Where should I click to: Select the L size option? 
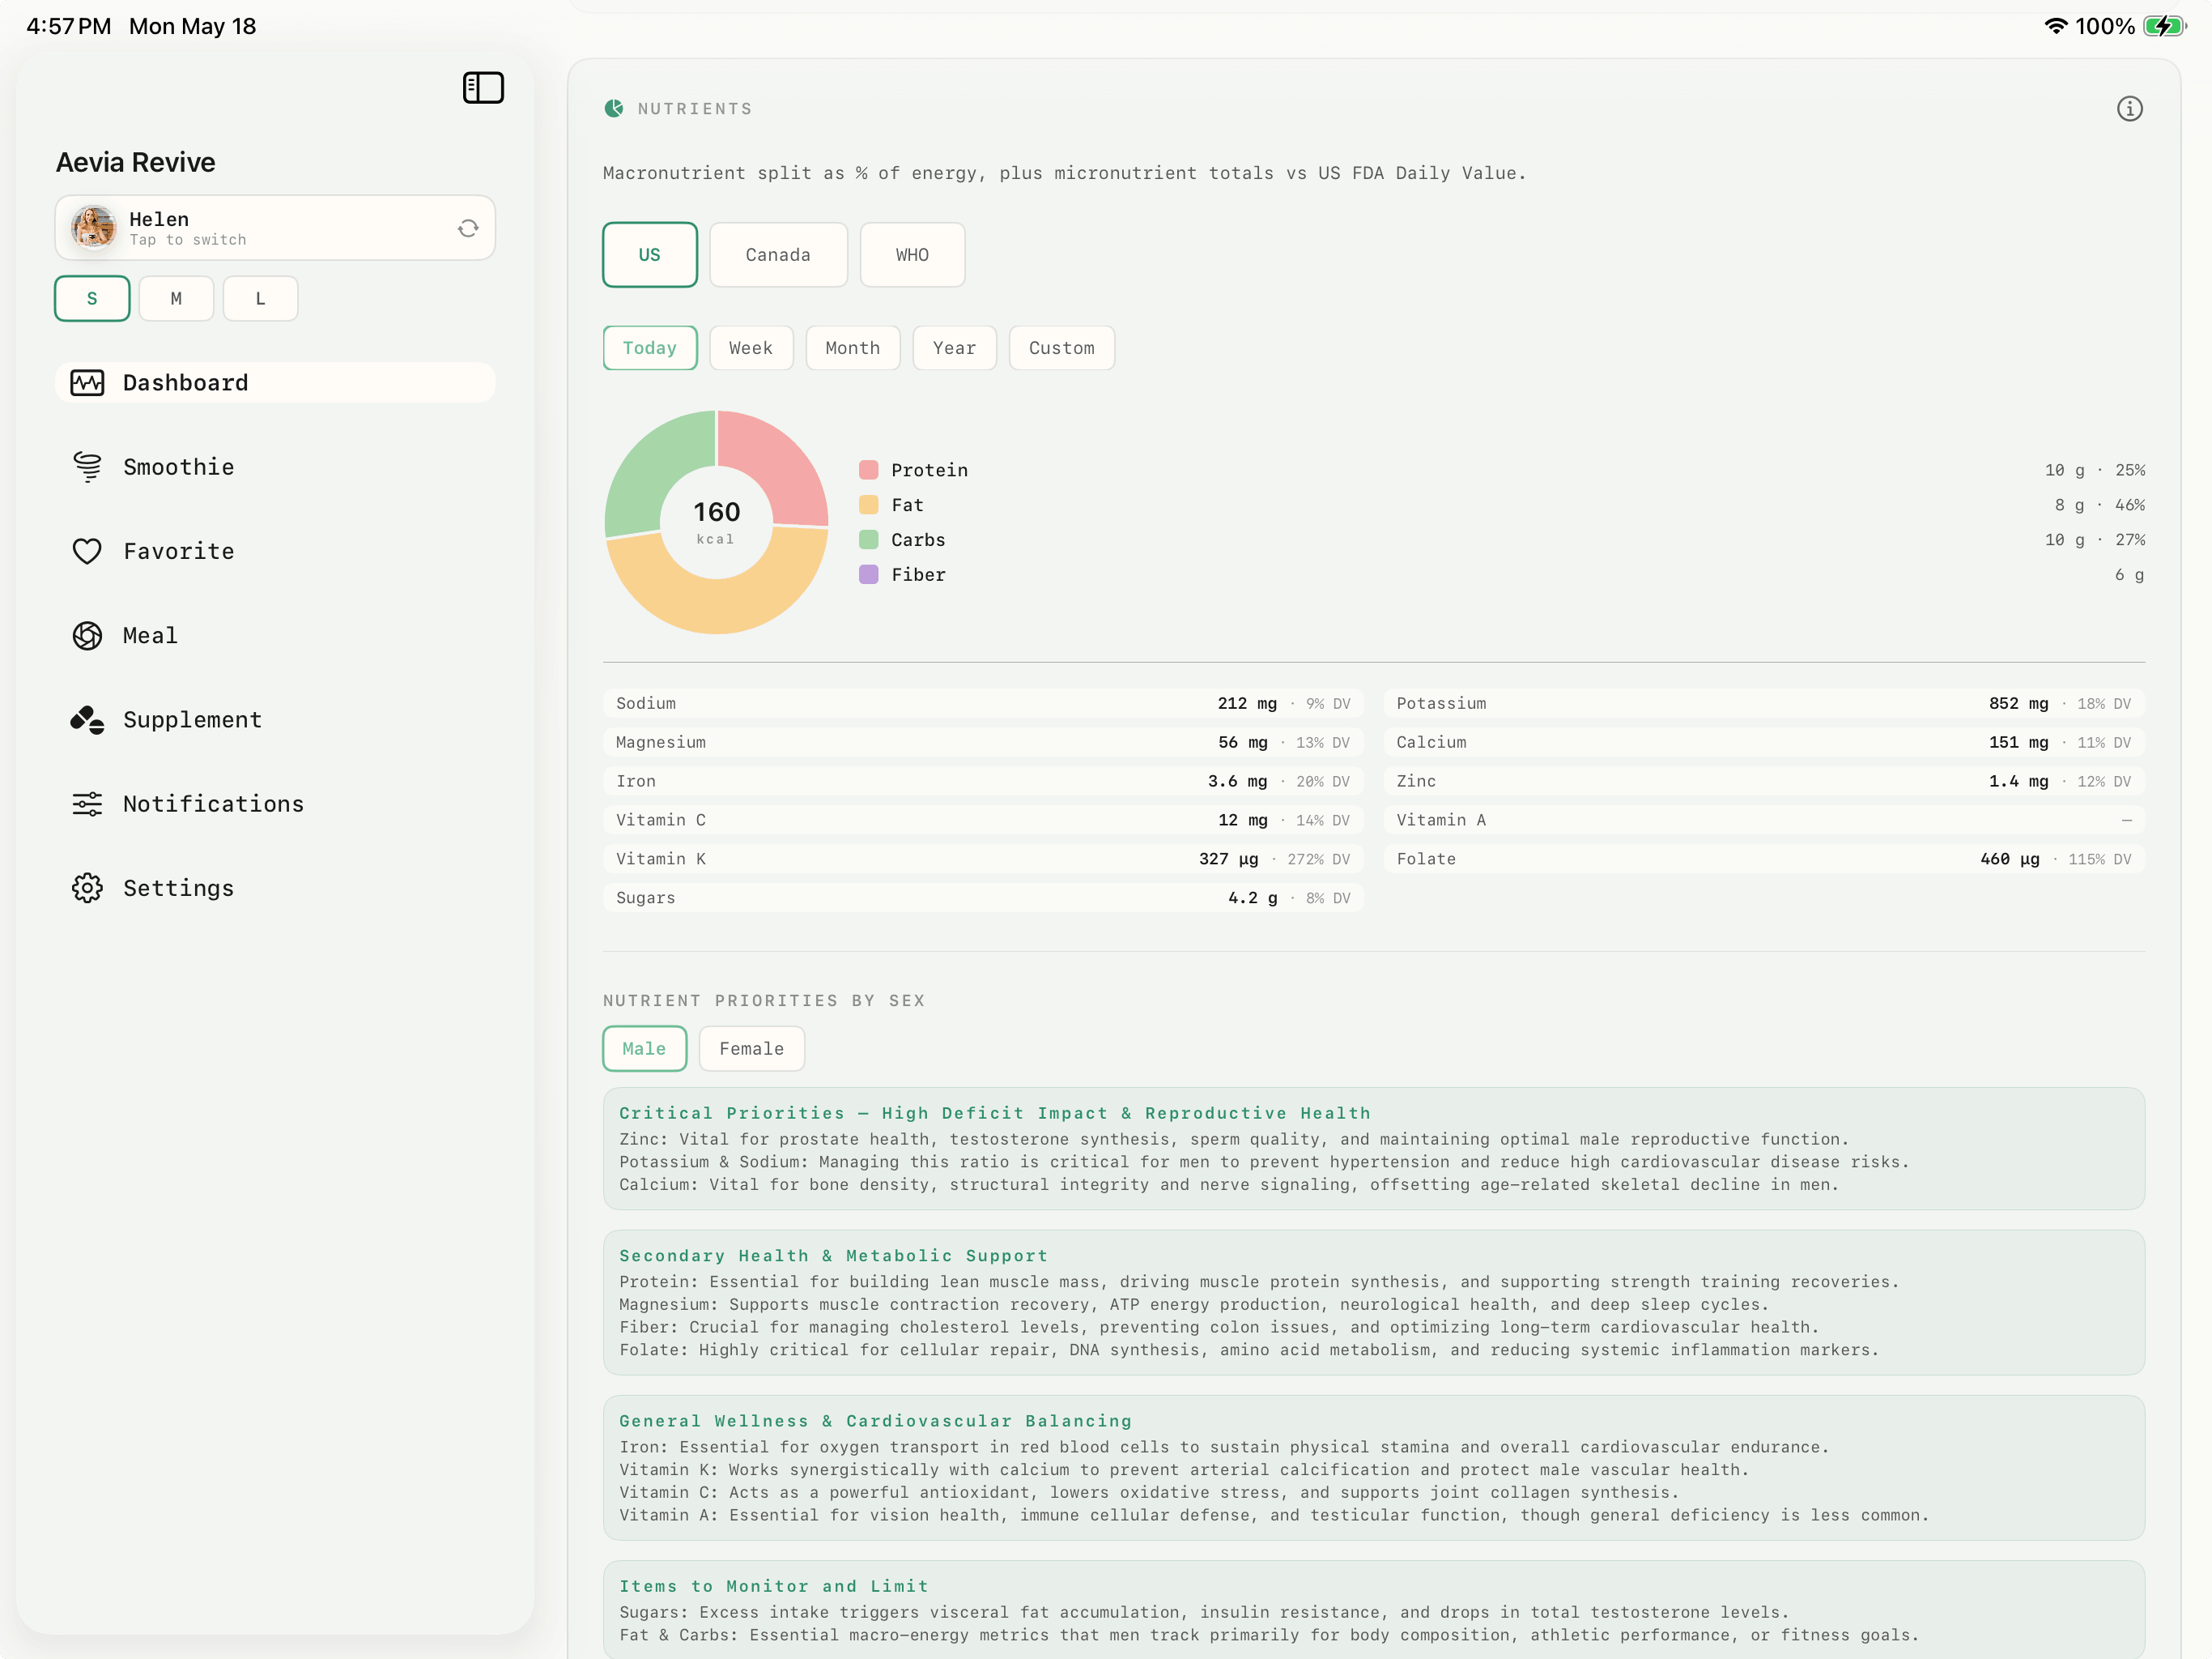pos(260,298)
